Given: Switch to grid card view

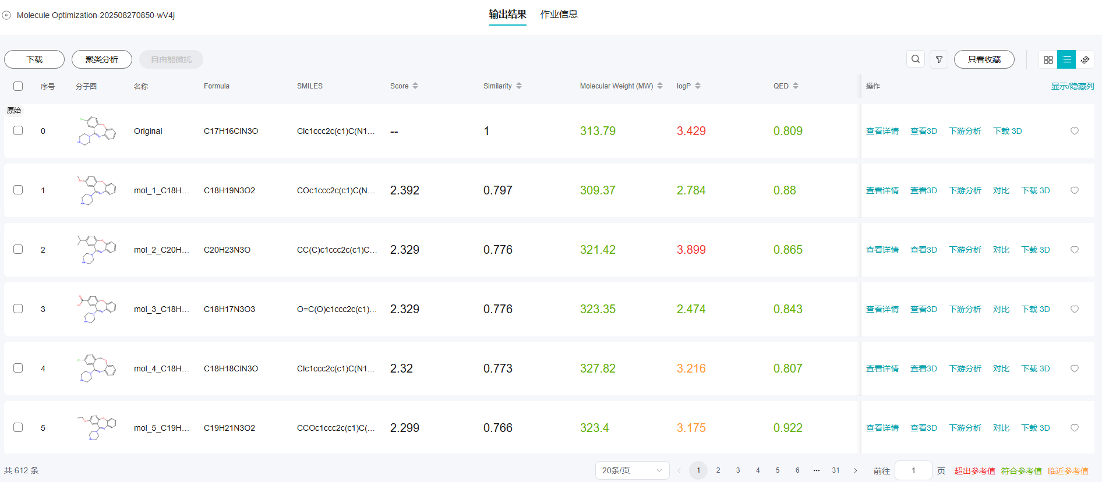Looking at the screenshot, I should point(1048,59).
